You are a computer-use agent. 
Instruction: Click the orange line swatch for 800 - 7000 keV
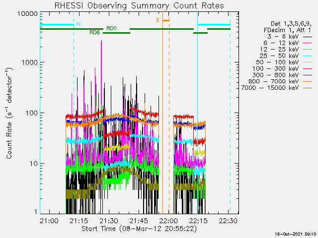tap(308, 81)
